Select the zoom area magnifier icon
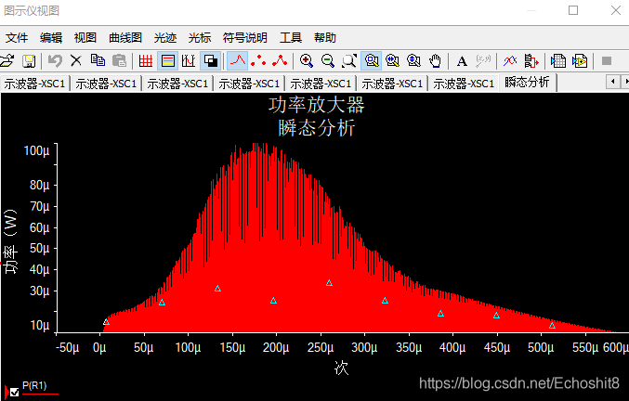Screen dimensions: 629x401 click(x=372, y=61)
